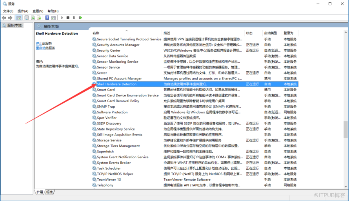
Task: Open the 查看(V) menu
Action: pyautogui.click(x=38, y=11)
